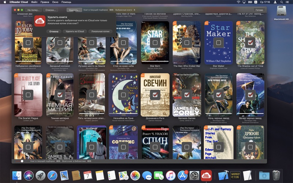Image resolution: width=293 pixels, height=183 pixels.
Task: Open Launchpad rocket icon in Dock
Action: pos(40,176)
